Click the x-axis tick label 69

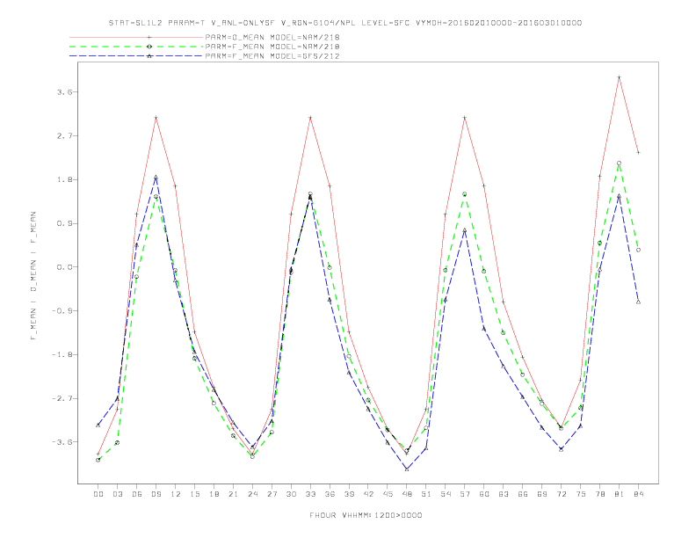tap(542, 494)
